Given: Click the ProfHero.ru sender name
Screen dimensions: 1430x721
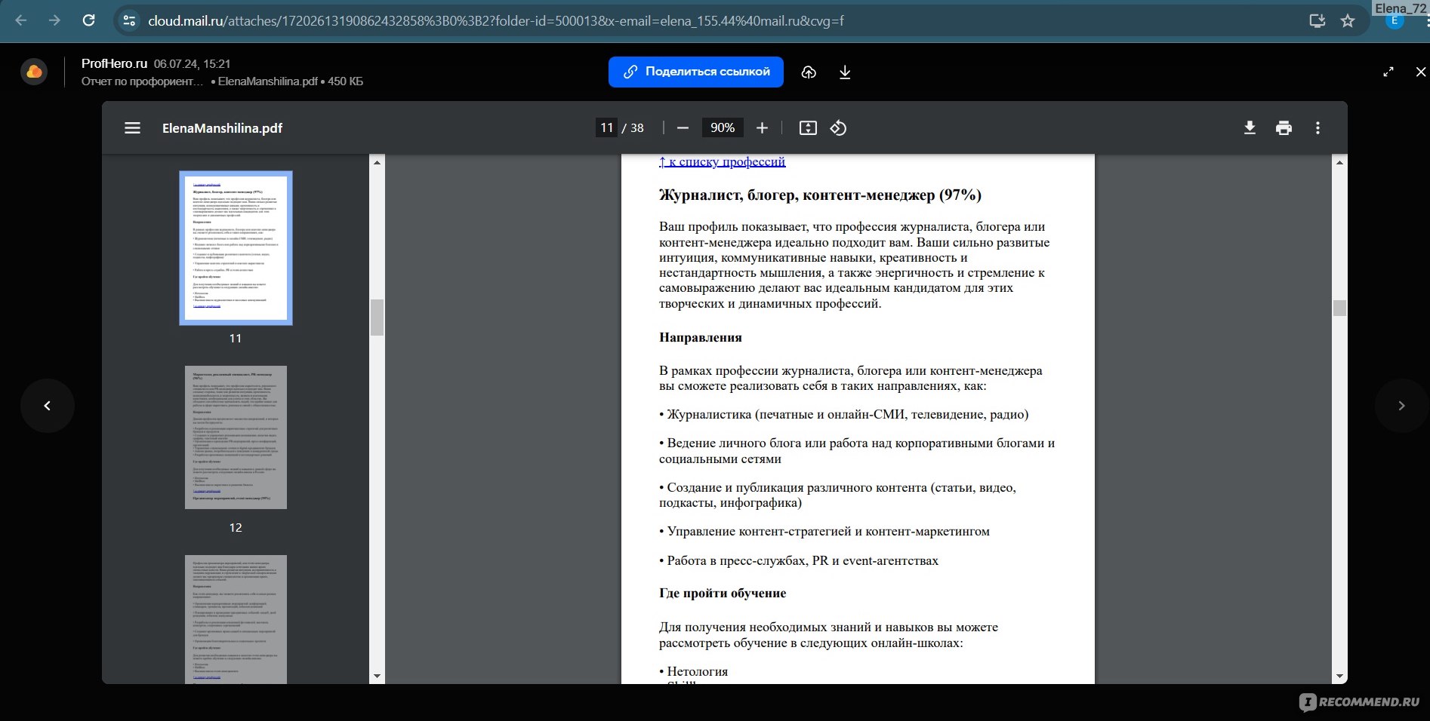Looking at the screenshot, I should pyautogui.click(x=114, y=63).
